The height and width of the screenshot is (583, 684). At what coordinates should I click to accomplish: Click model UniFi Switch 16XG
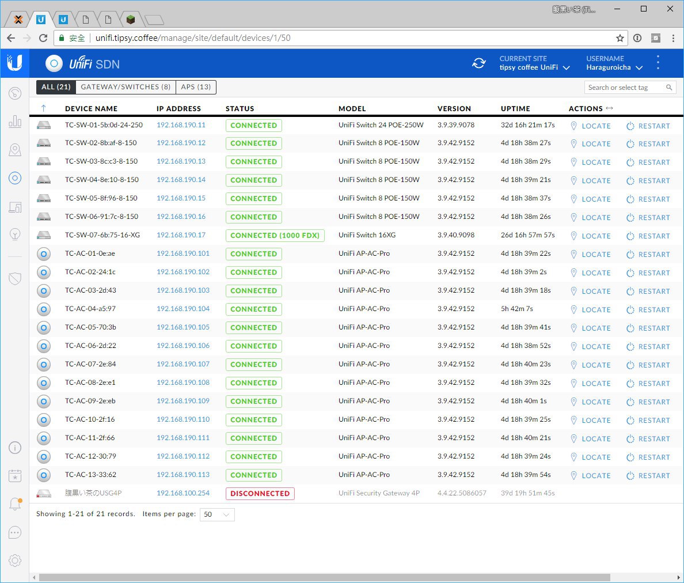click(367, 235)
